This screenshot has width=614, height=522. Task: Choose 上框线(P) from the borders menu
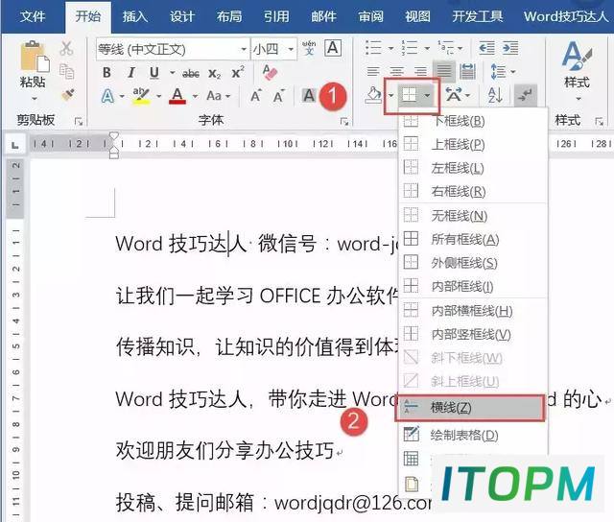click(x=473, y=145)
